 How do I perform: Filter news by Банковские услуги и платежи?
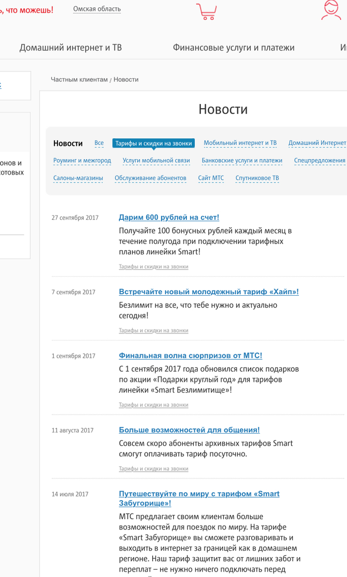pos(242,160)
